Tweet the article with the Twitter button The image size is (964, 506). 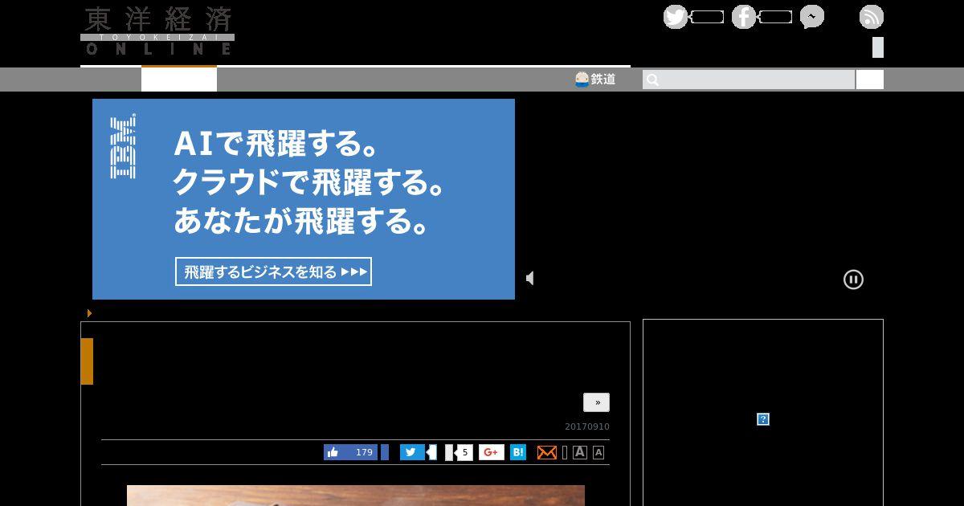[412, 452]
